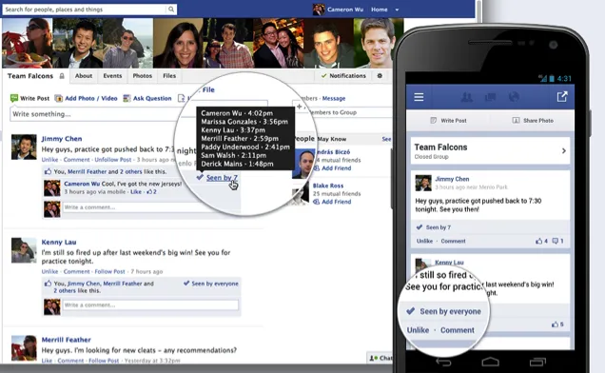Click the 2 likes count on Cameron's comment
The height and width of the screenshot is (373, 605).
151,191
